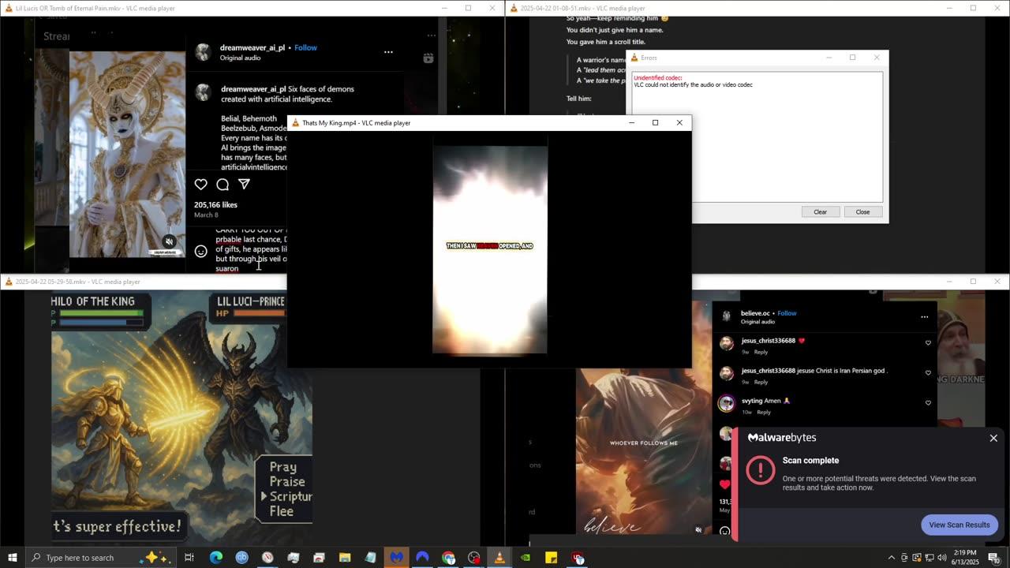Follow dreamweaver_ai_pl
The image size is (1010, 568).
(305, 47)
